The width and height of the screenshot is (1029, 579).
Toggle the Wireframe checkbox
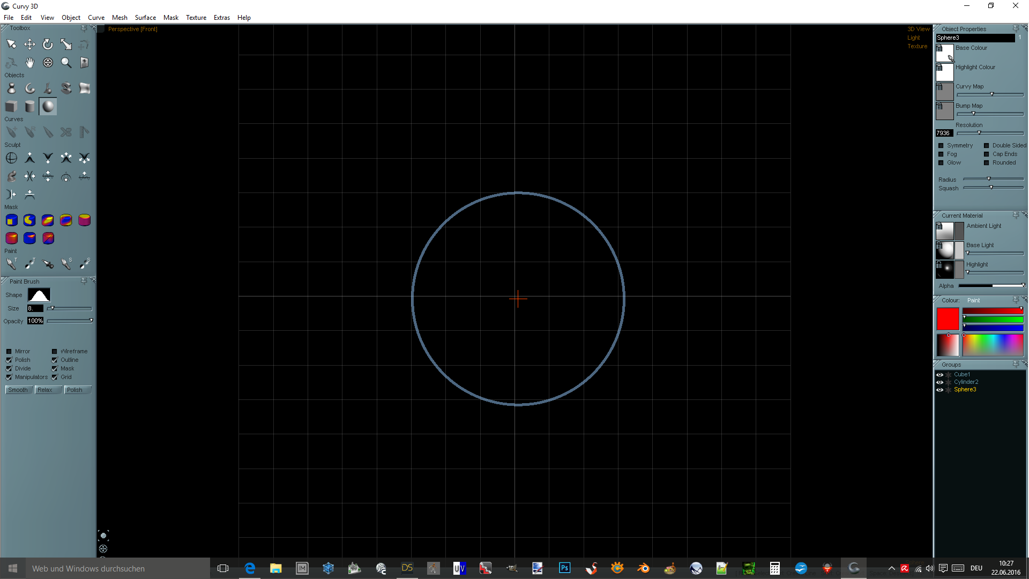click(55, 352)
